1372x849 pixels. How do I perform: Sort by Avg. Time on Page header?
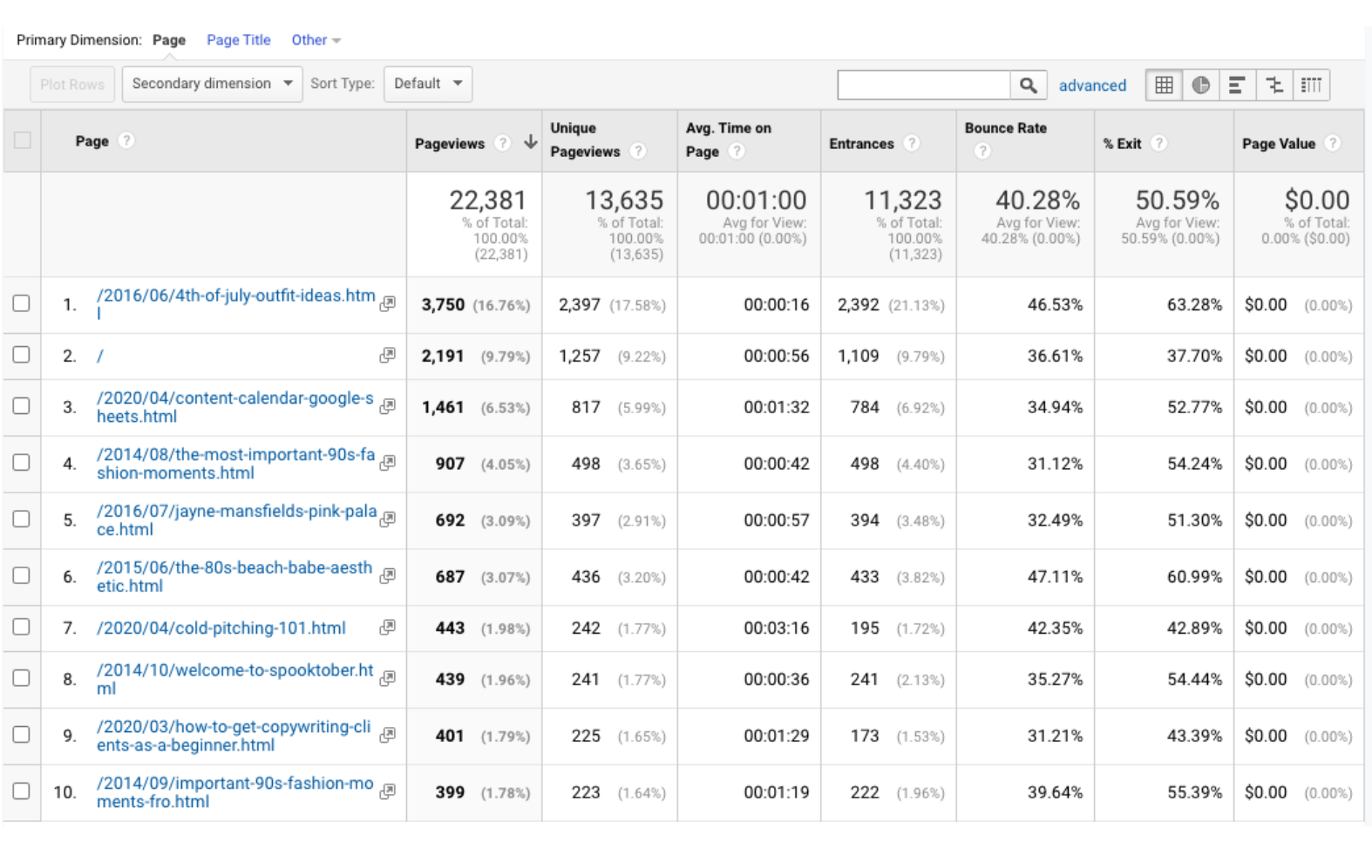click(x=728, y=139)
